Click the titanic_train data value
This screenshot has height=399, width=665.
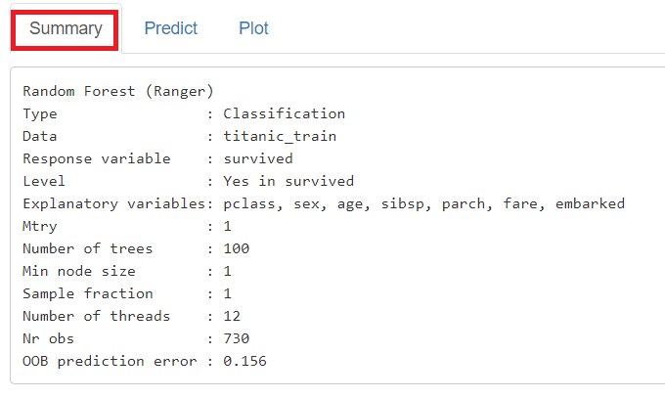point(280,136)
